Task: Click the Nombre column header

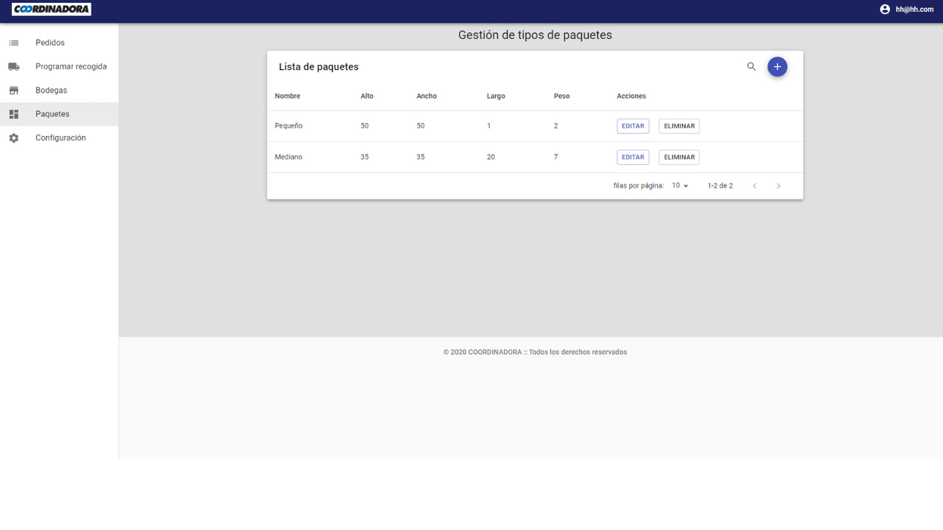Action: click(x=287, y=96)
